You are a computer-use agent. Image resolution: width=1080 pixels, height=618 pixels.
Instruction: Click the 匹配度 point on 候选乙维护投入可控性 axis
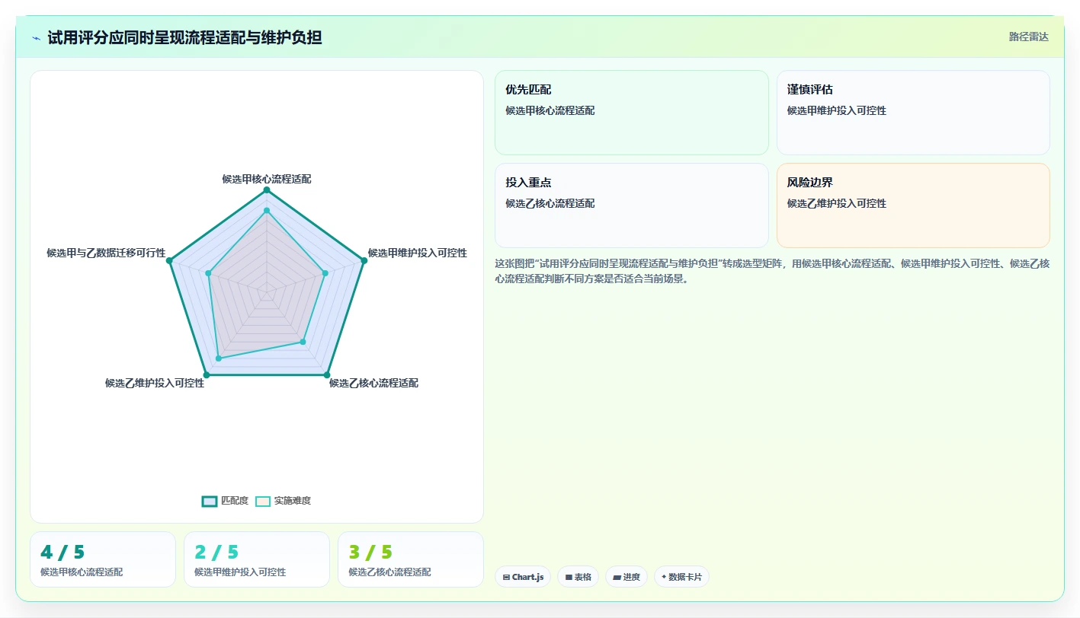[207, 374]
